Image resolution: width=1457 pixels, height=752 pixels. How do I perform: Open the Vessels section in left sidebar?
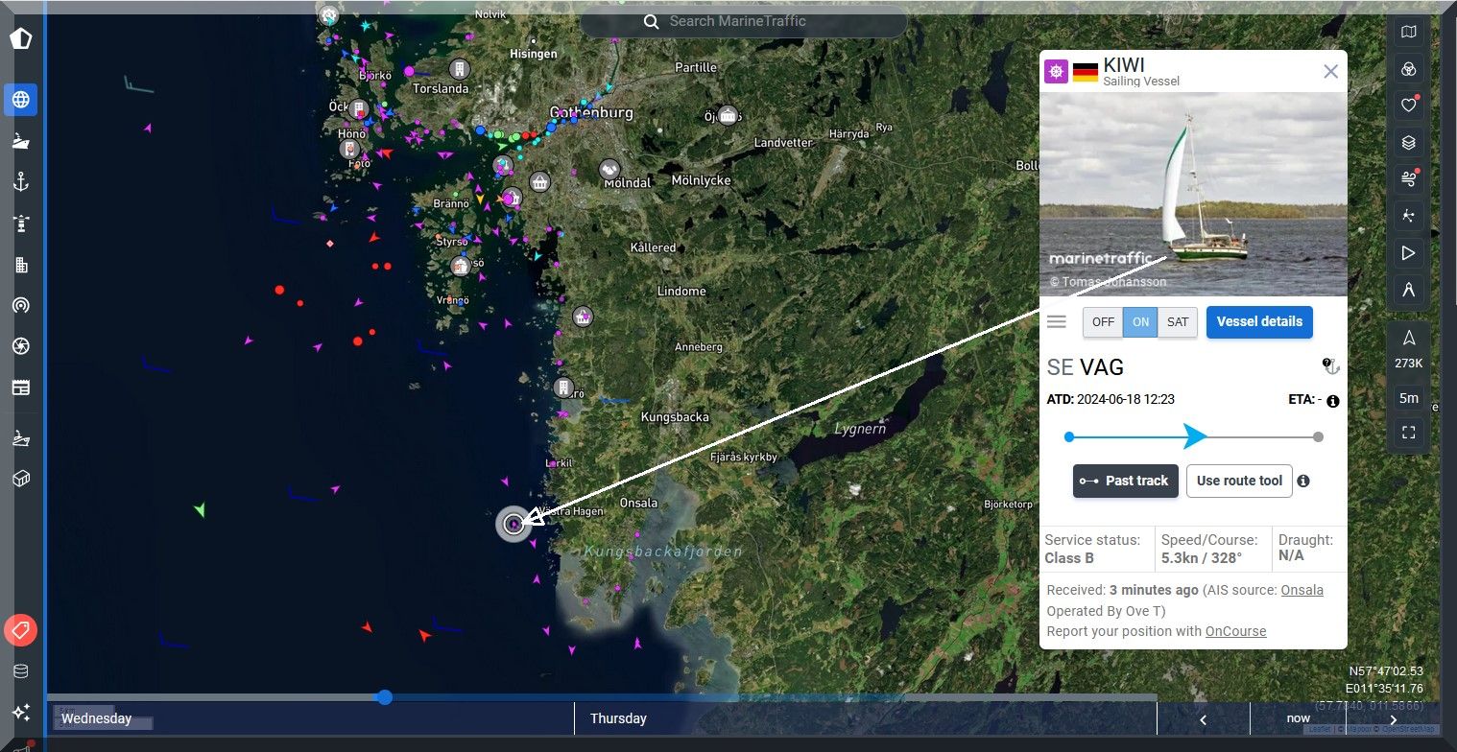[x=20, y=141]
